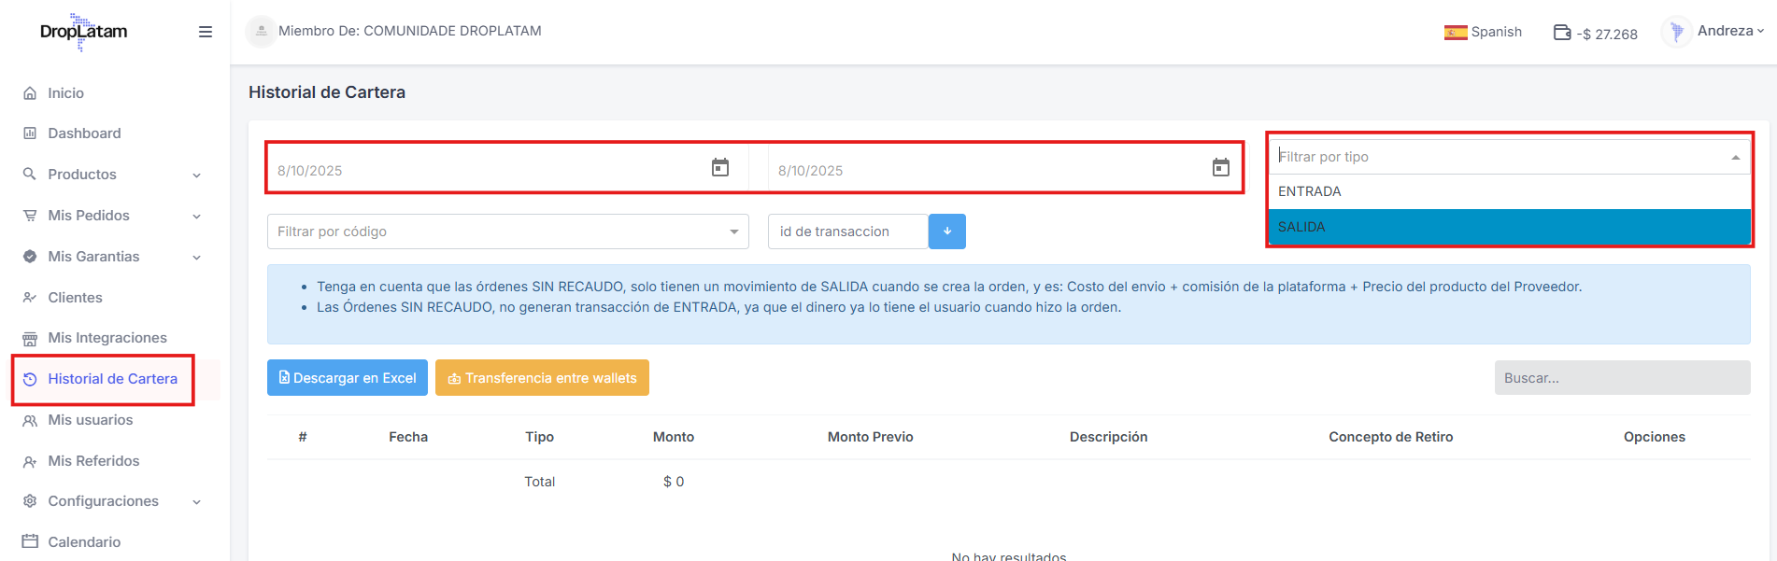1777x561 pixels.
Task: Click the Spanish flag language selector
Action: tap(1455, 33)
